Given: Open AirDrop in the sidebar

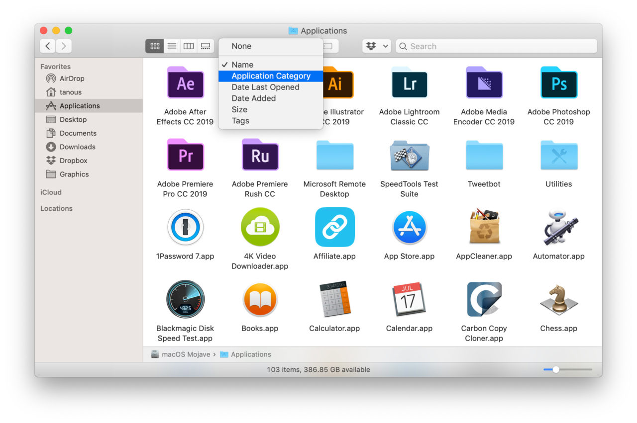Looking at the screenshot, I should point(89,79).
